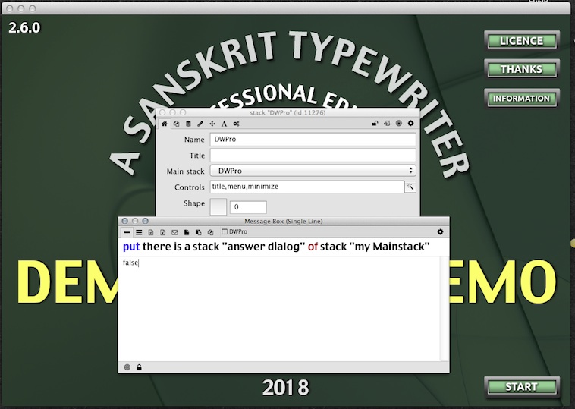Click the padlock icon in stack inspector
Screen dimensions: 575x409
tap(375, 124)
